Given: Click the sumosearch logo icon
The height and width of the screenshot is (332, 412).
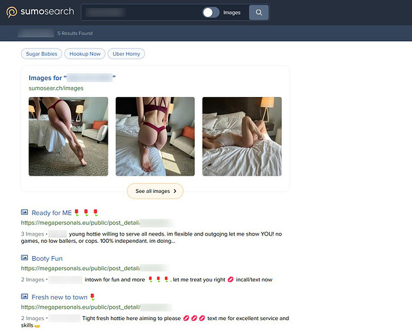Looking at the screenshot, I should pyautogui.click(x=12, y=12).
